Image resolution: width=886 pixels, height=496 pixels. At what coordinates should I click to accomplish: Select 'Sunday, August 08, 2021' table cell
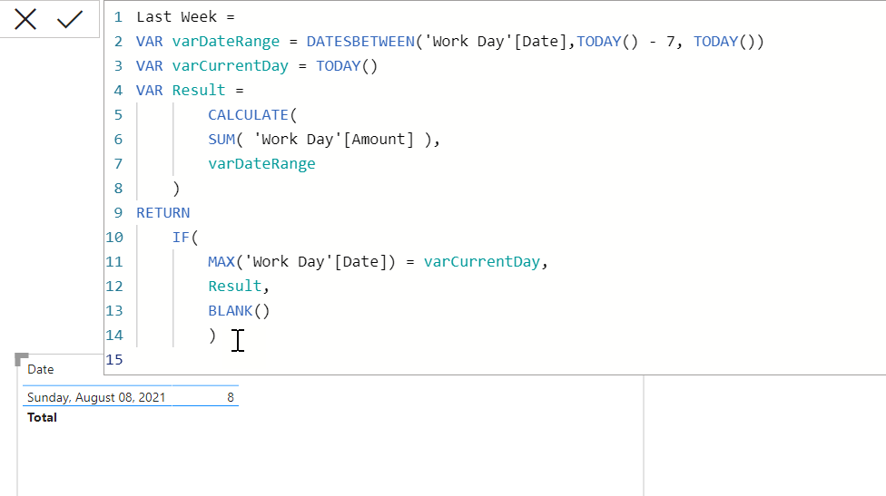click(x=96, y=397)
